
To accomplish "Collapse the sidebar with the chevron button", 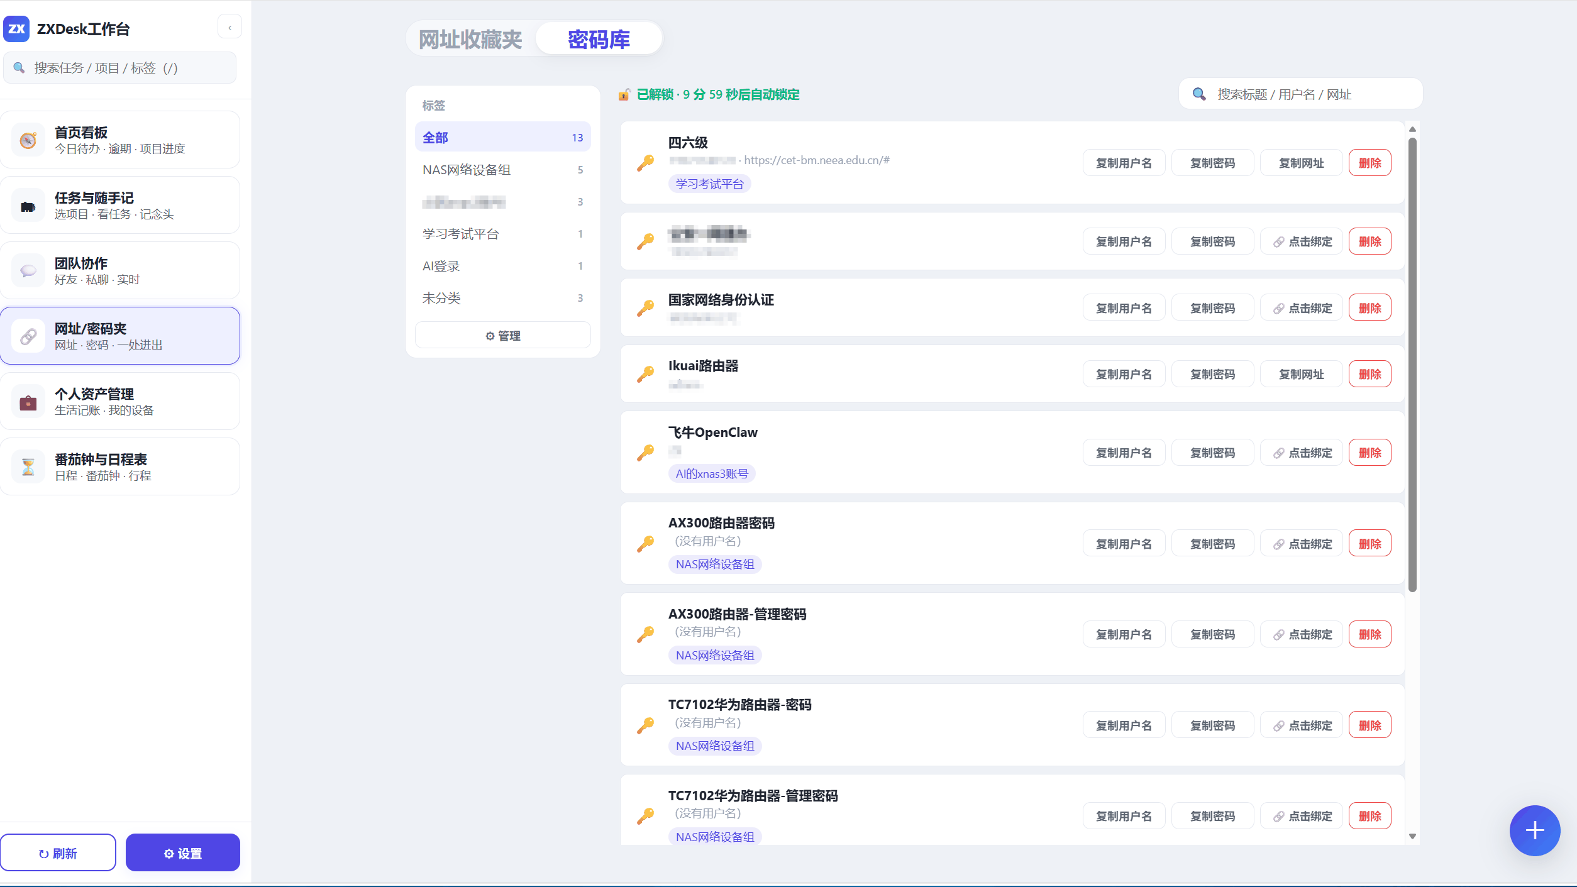I will (230, 27).
